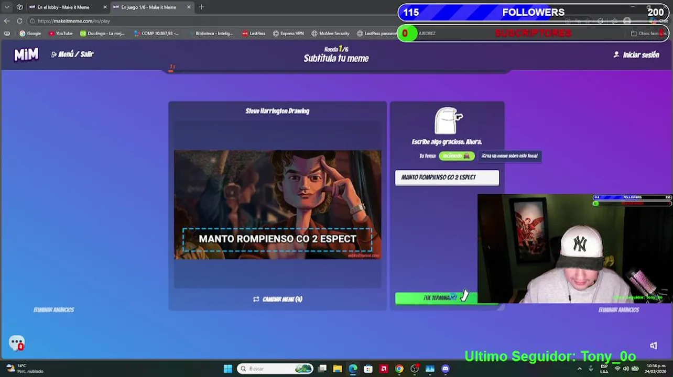
Task: Open the COMP 10.867,93 bookmark
Action: pos(156,34)
